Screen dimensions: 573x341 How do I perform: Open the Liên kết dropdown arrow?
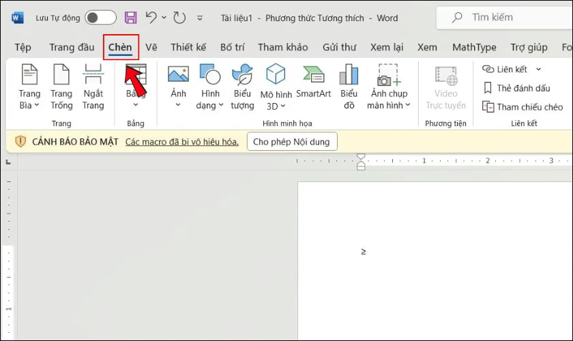coord(538,69)
